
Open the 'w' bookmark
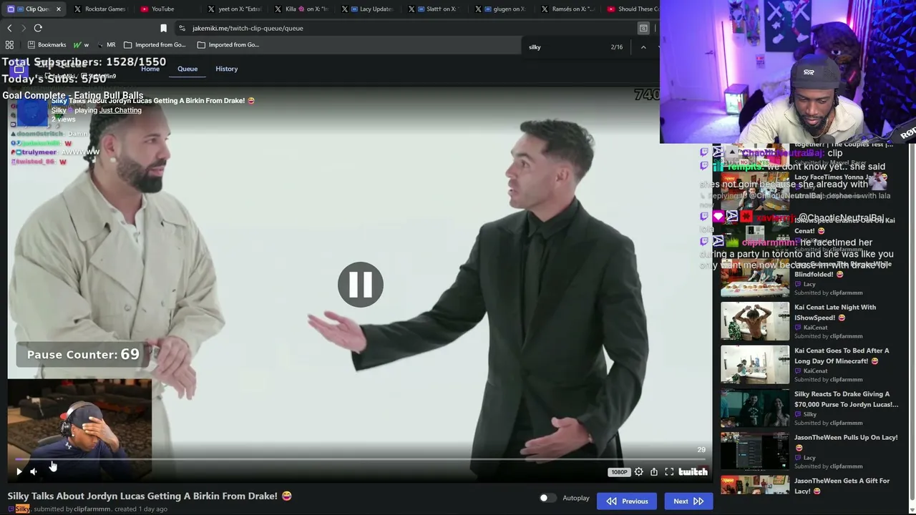pos(82,44)
